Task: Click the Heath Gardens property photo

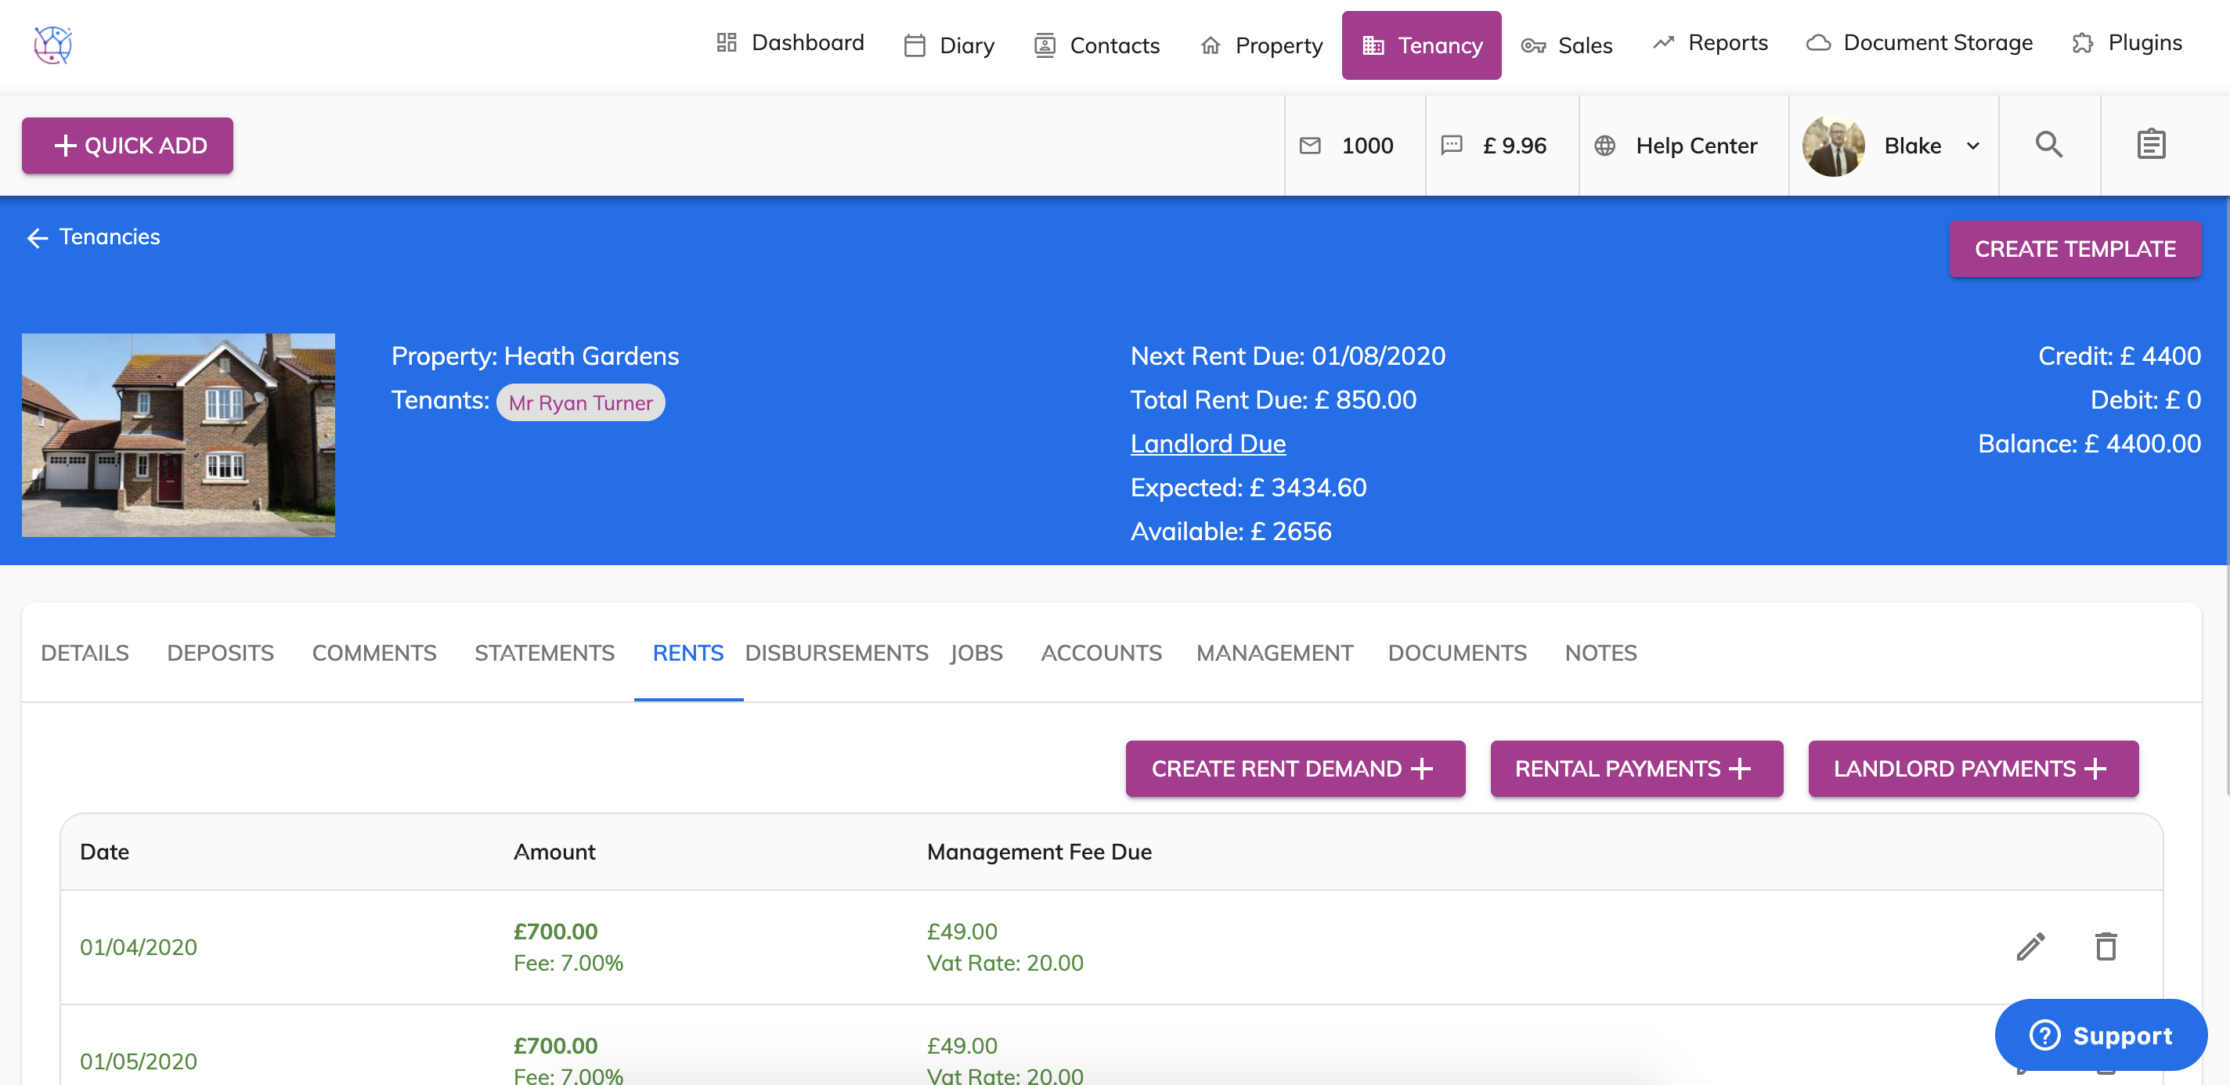Action: 179,434
